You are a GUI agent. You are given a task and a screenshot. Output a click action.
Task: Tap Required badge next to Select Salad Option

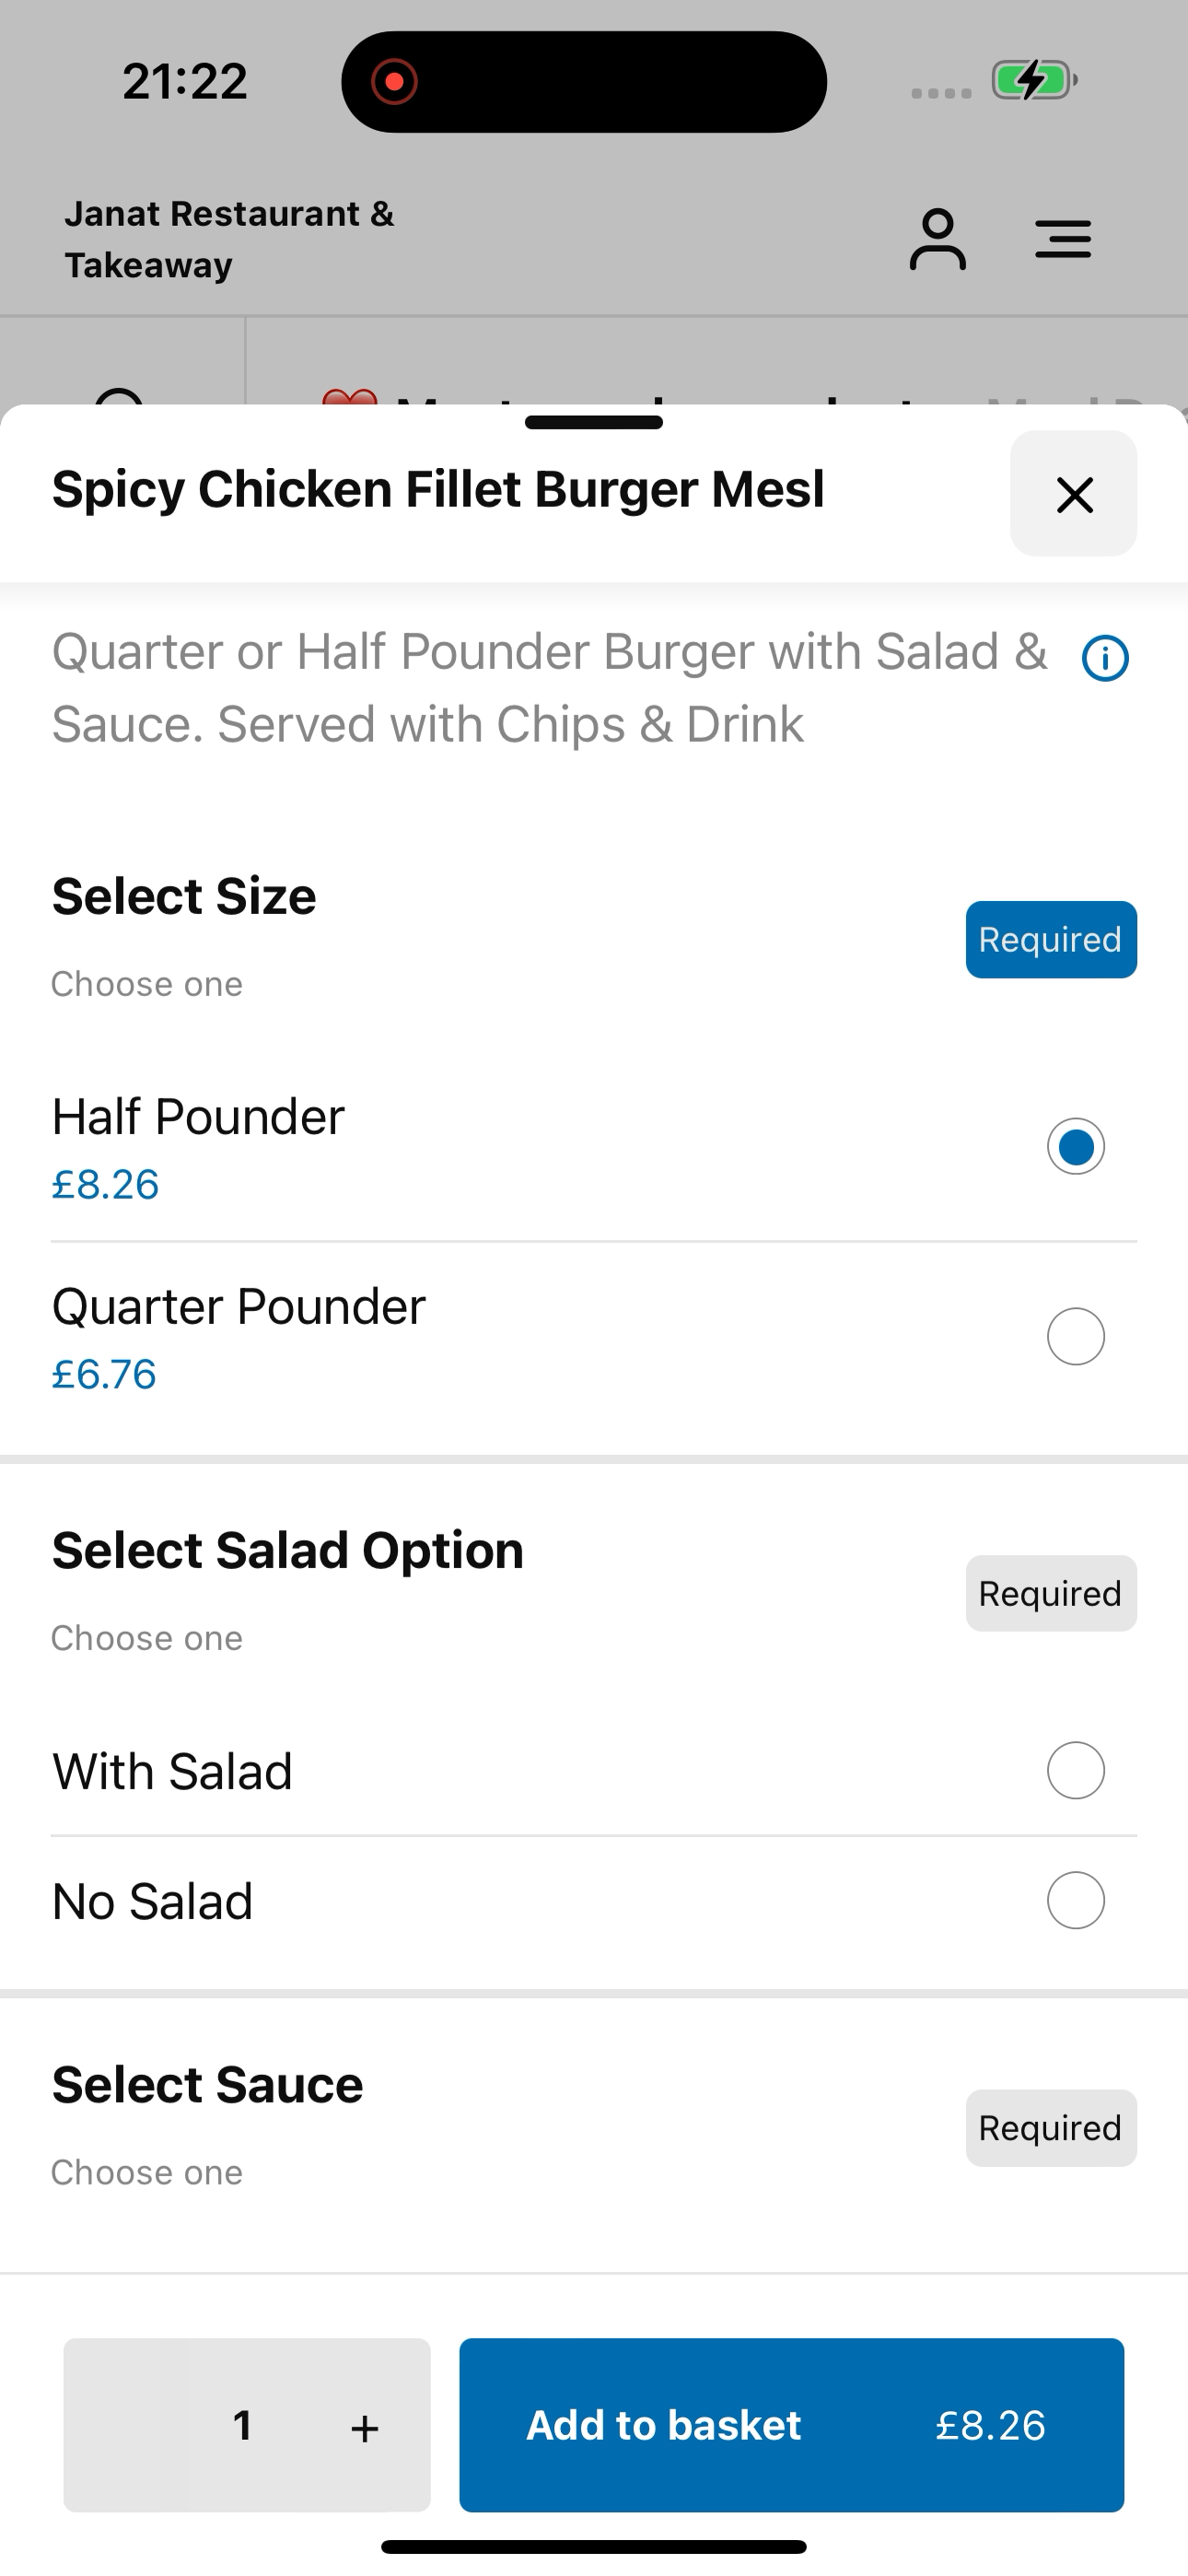click(1051, 1594)
